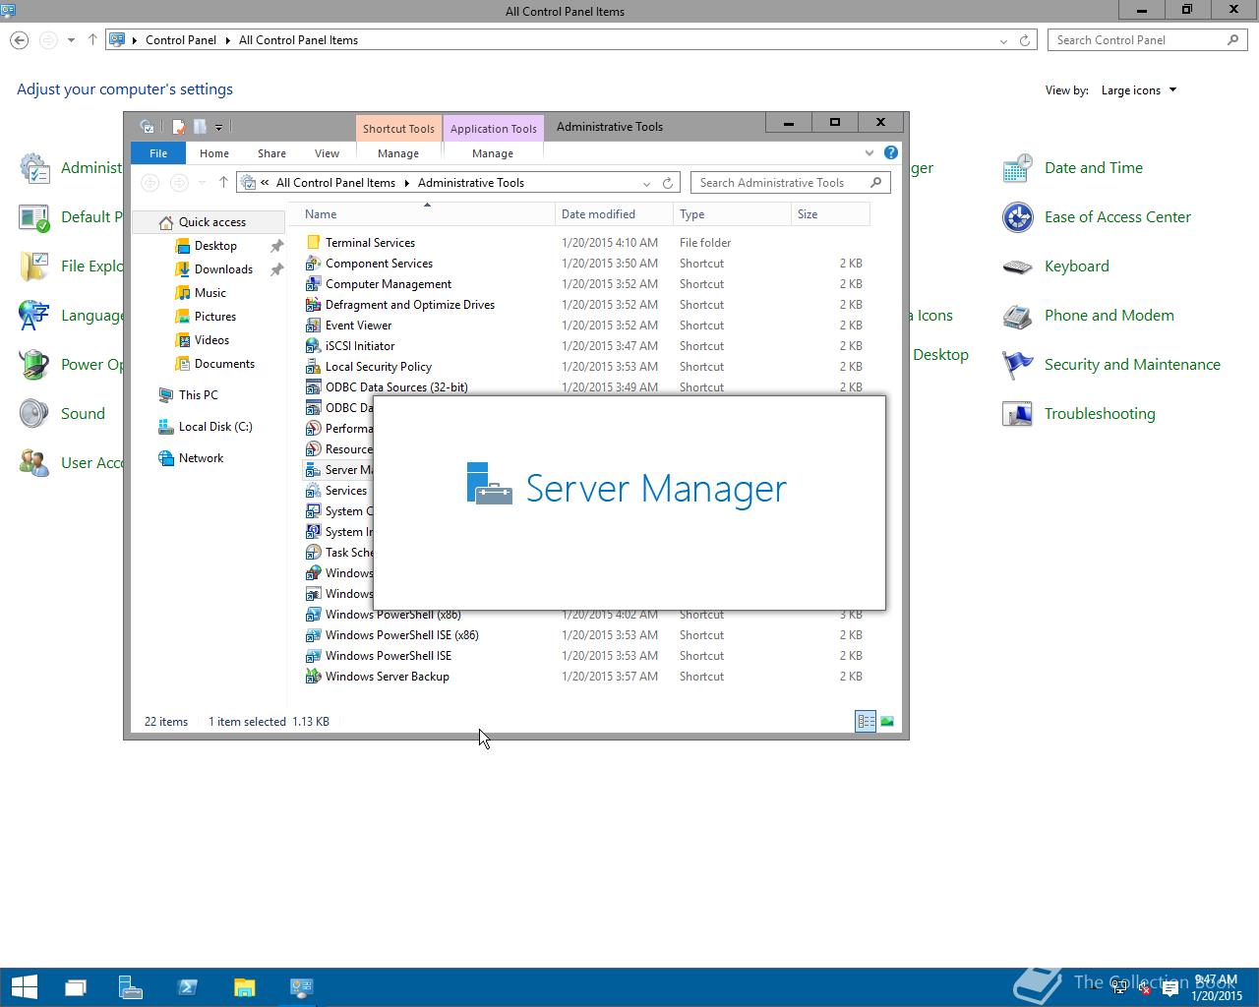The image size is (1259, 1007).
Task: Open Ease of Access Center icon
Action: coord(1017,217)
